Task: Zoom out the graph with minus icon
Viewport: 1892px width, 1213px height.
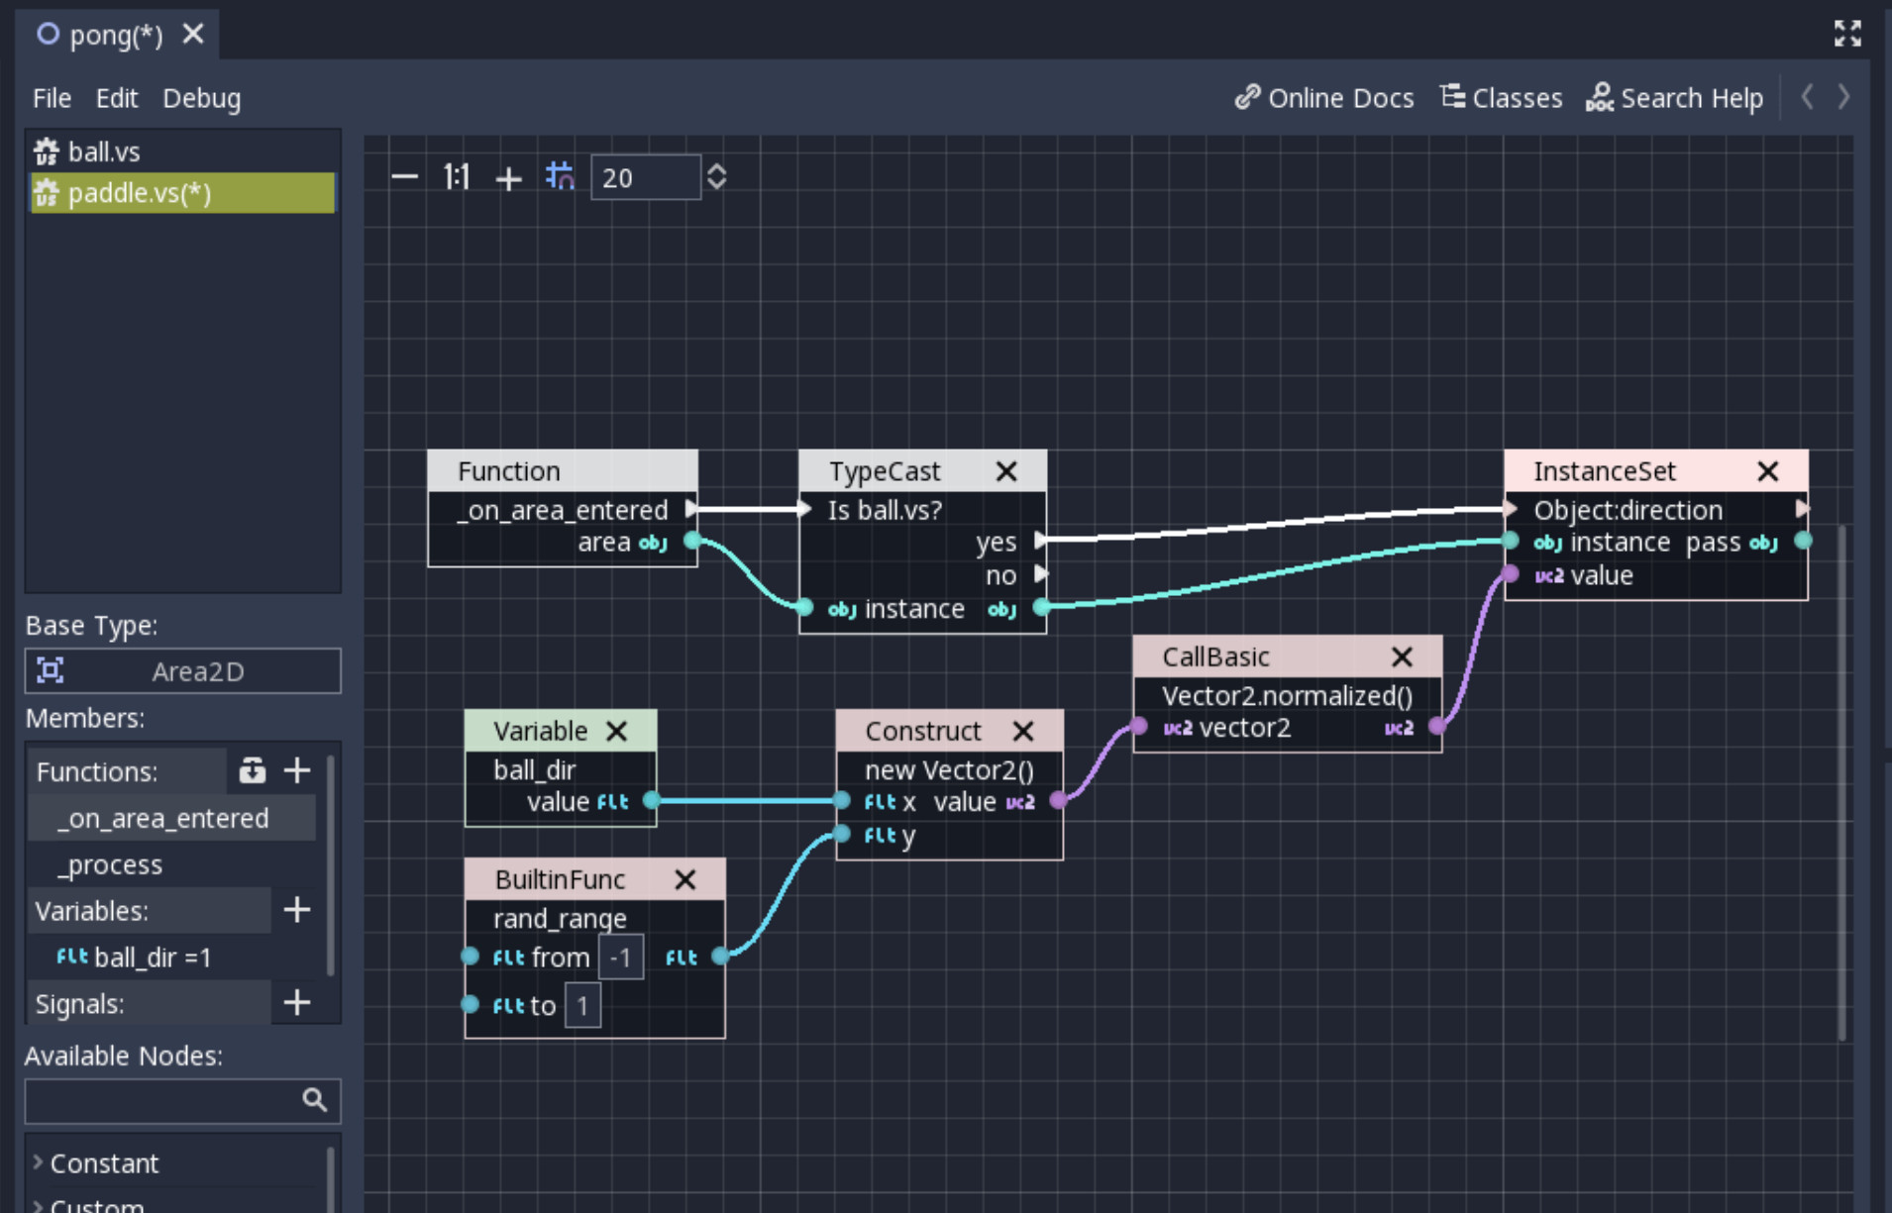Action: (x=404, y=177)
